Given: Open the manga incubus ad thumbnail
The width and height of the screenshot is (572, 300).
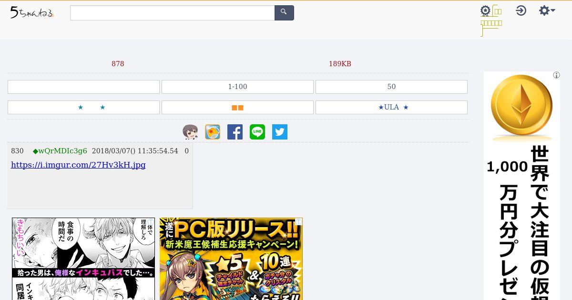Looking at the screenshot, I should click(x=83, y=259).
